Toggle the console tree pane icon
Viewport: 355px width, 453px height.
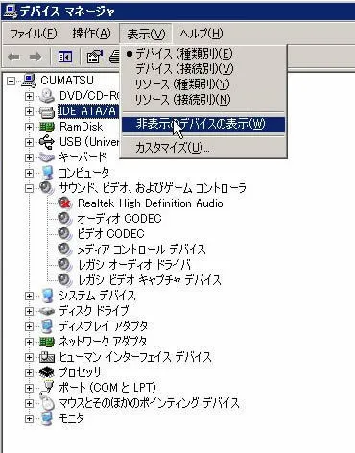coord(65,58)
